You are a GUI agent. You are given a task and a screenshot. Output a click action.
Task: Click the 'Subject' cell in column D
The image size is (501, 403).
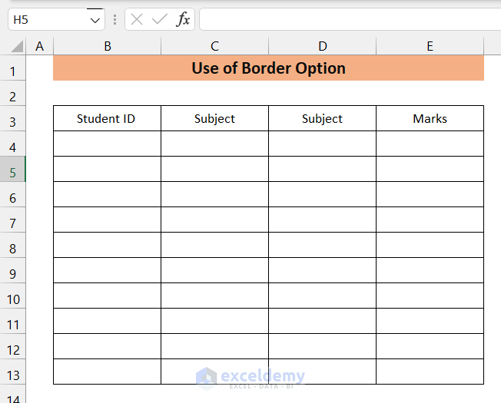coord(323,118)
